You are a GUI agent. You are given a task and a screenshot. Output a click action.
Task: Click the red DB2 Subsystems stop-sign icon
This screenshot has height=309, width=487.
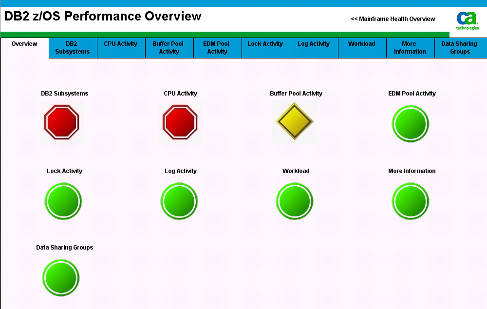point(62,122)
